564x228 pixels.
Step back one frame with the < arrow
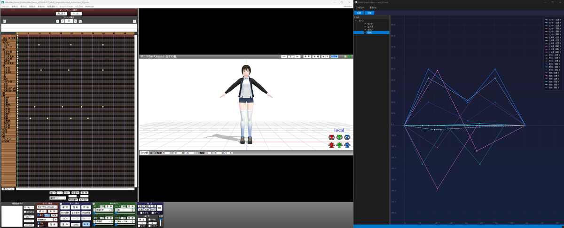pos(63,21)
